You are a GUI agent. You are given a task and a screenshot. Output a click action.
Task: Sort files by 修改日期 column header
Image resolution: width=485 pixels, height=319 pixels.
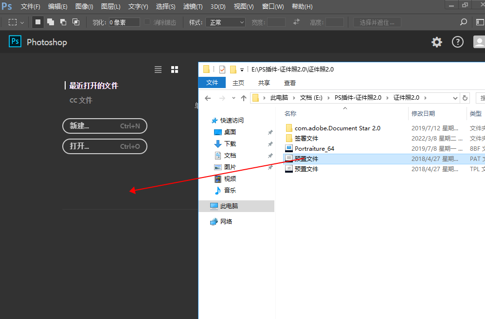(423, 113)
